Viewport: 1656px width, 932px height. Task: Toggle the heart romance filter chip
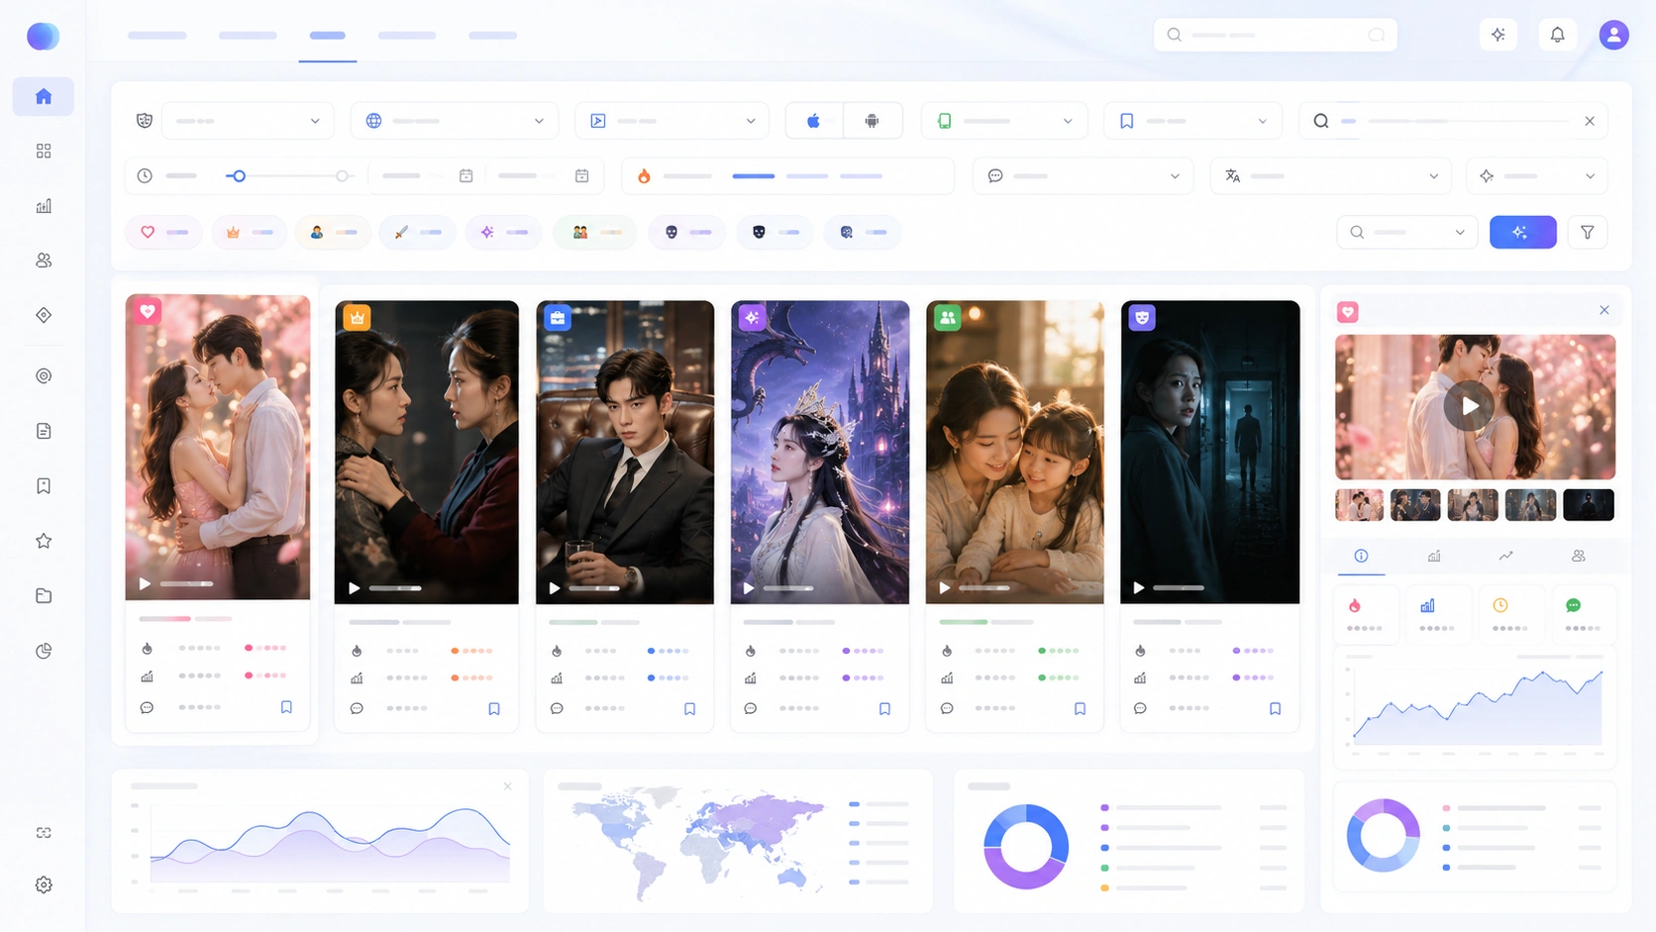point(163,232)
